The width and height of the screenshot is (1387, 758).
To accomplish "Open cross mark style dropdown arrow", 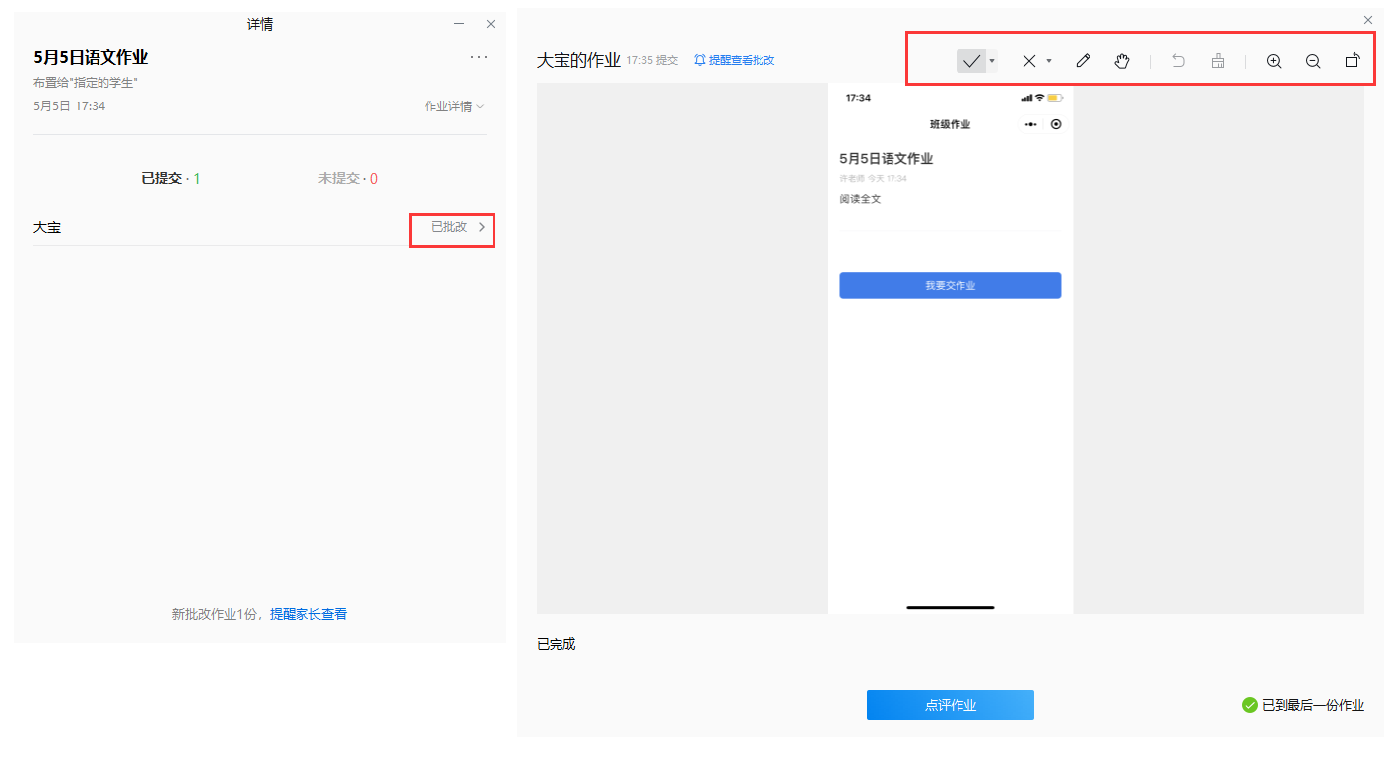I will [1049, 61].
